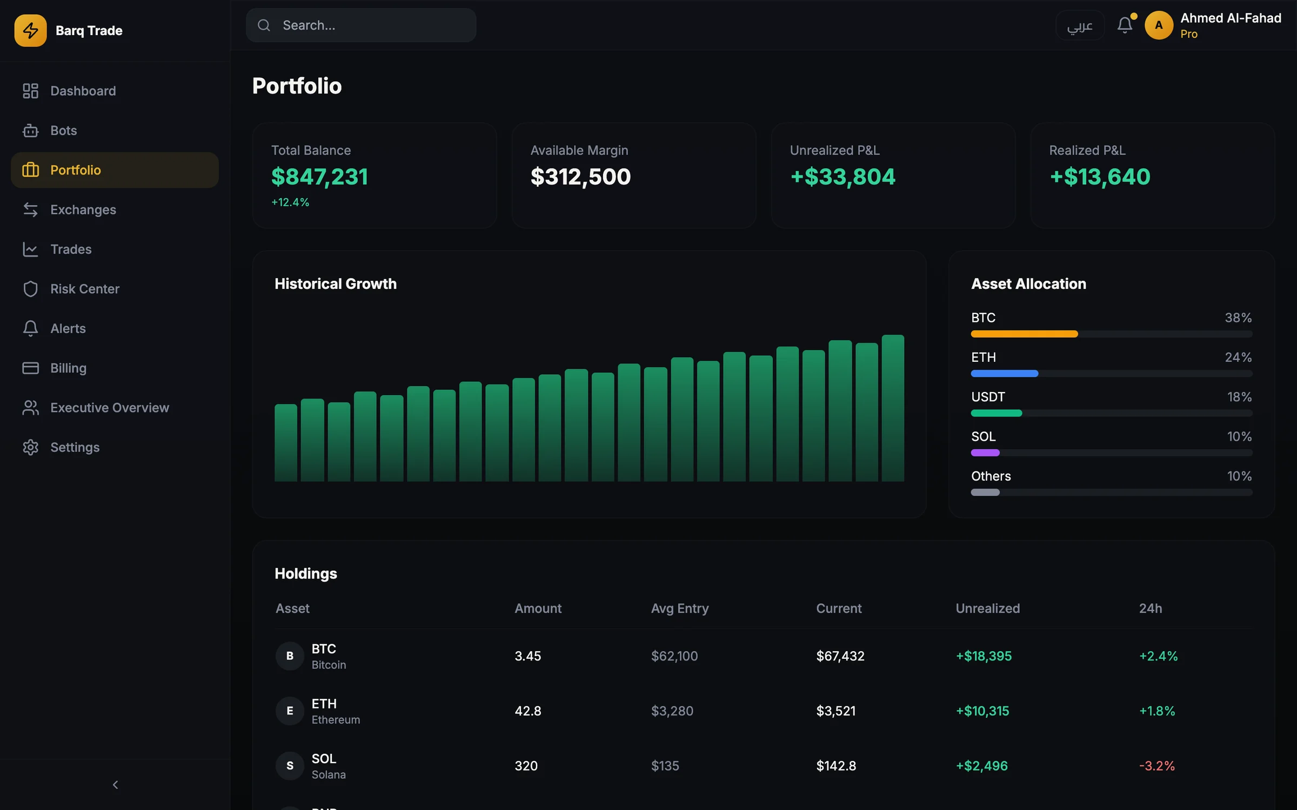
Task: Collapse the sidebar with the chevron
Action: [115, 785]
